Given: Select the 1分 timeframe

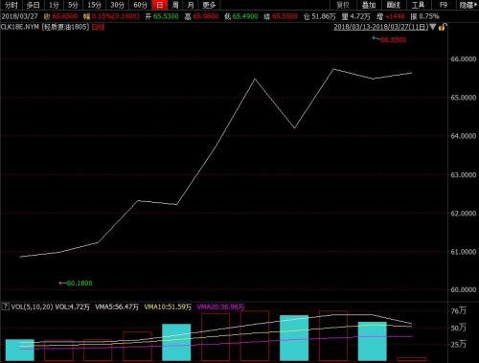Looking at the screenshot, I should point(54,5).
